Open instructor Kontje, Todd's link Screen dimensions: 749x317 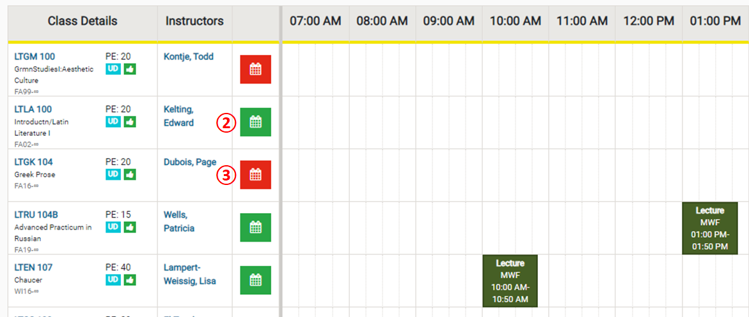(189, 57)
